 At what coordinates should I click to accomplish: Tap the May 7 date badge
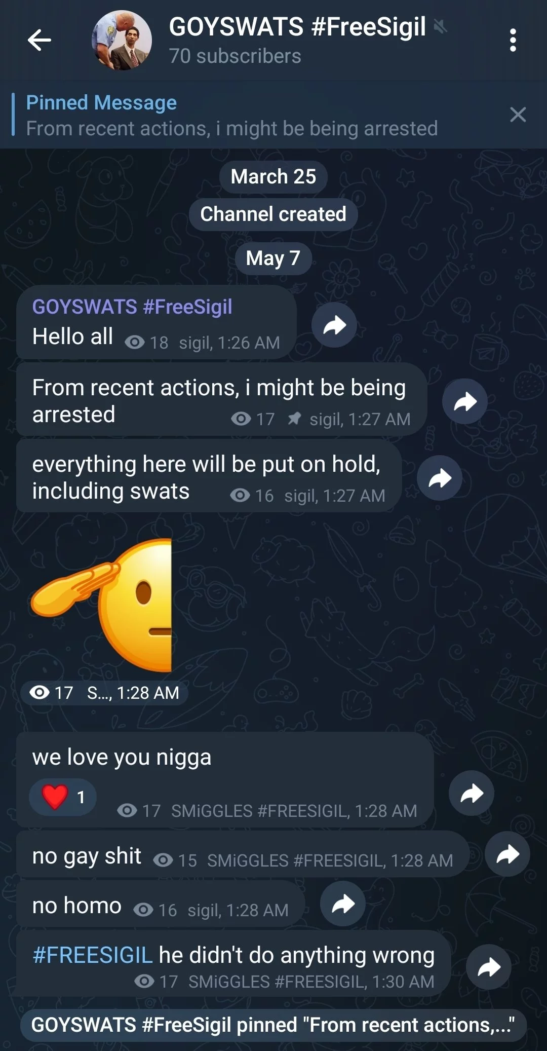point(273,258)
